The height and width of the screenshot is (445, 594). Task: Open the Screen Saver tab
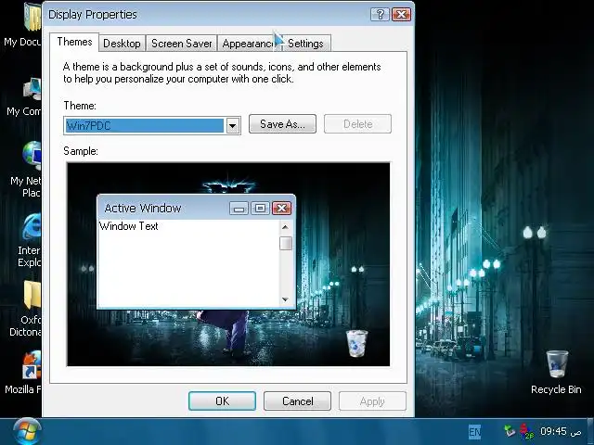pyautogui.click(x=182, y=44)
